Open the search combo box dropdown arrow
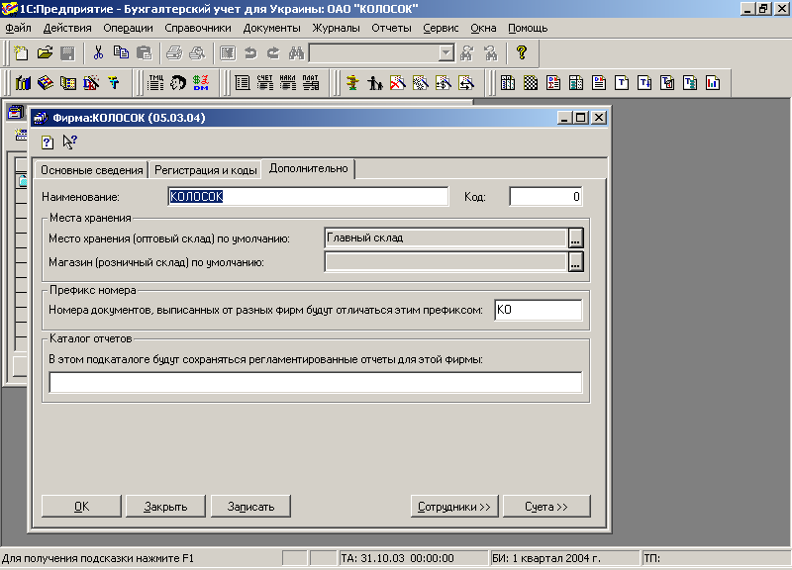The height and width of the screenshot is (570, 792). [x=446, y=53]
